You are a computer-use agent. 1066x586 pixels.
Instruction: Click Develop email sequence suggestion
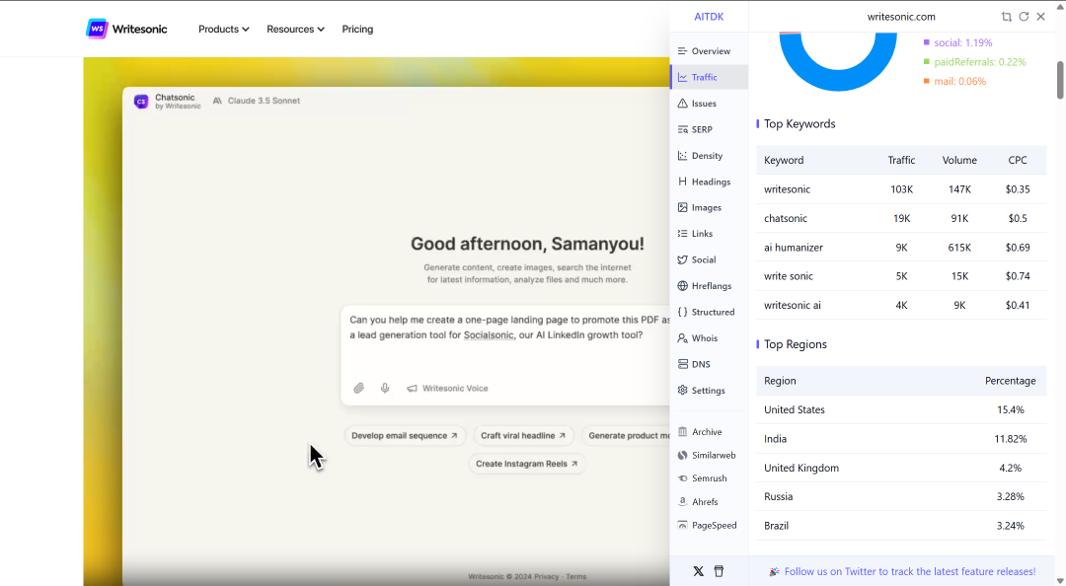pos(405,436)
